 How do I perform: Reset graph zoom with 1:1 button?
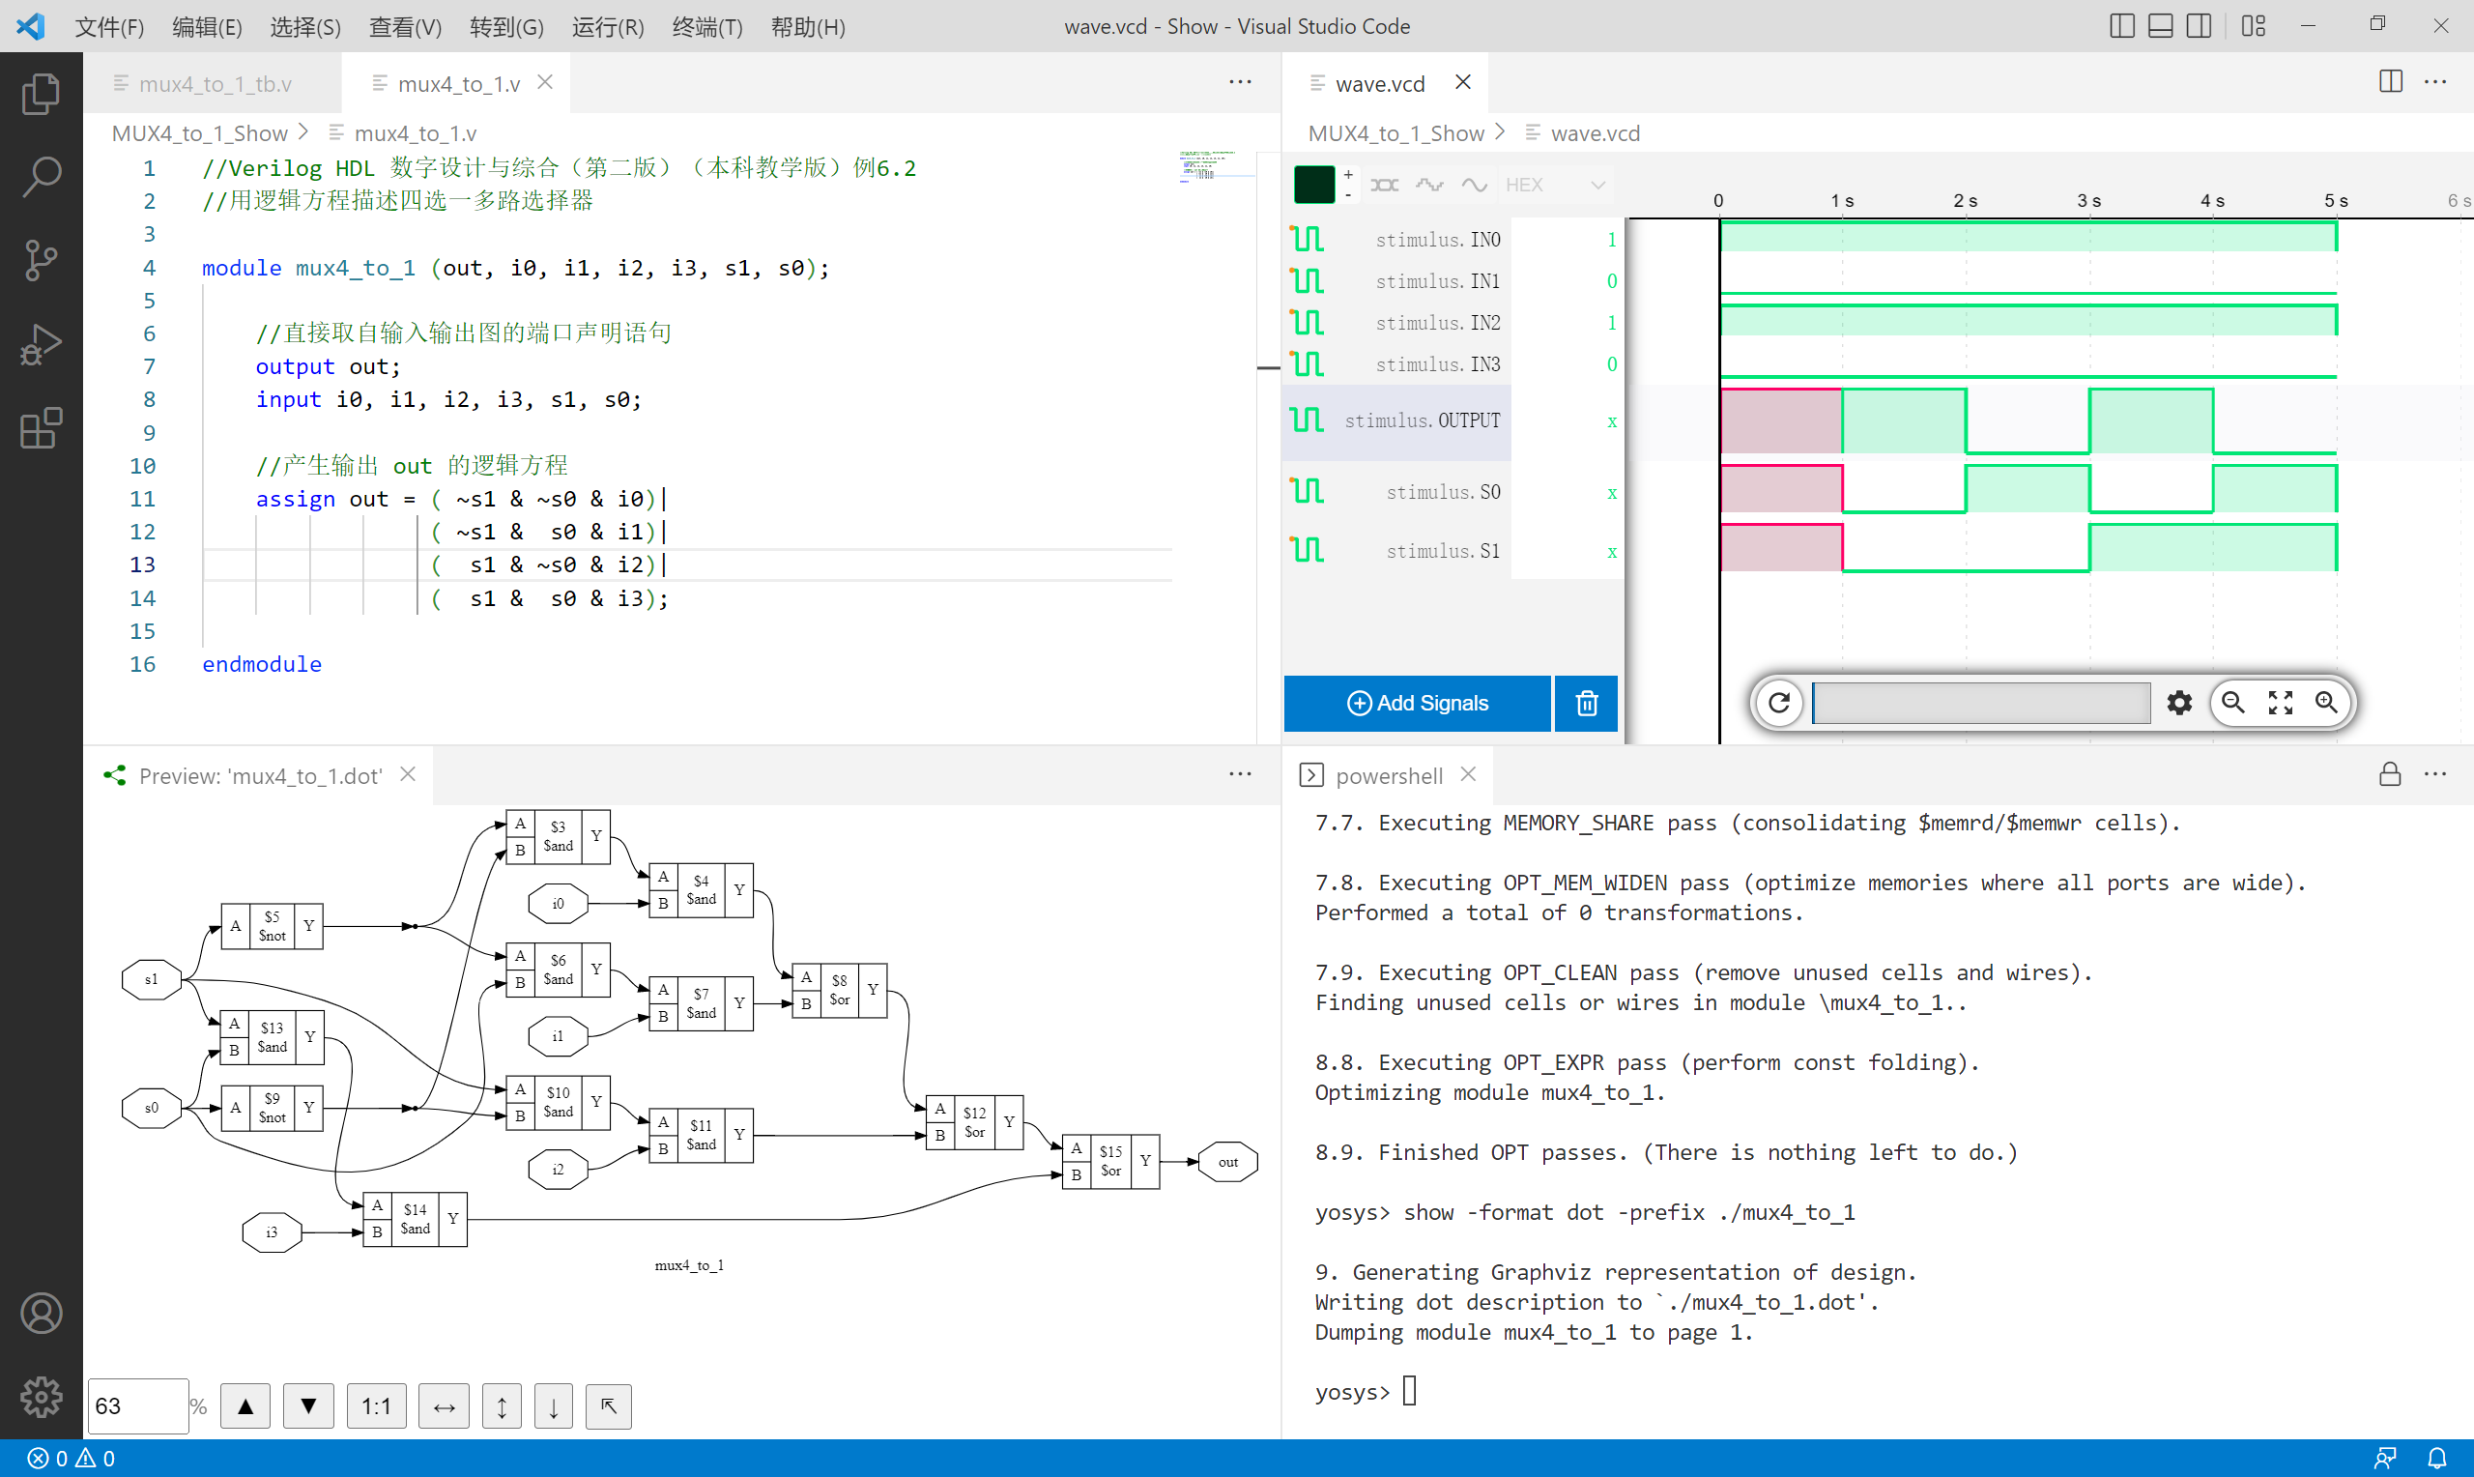click(x=376, y=1406)
